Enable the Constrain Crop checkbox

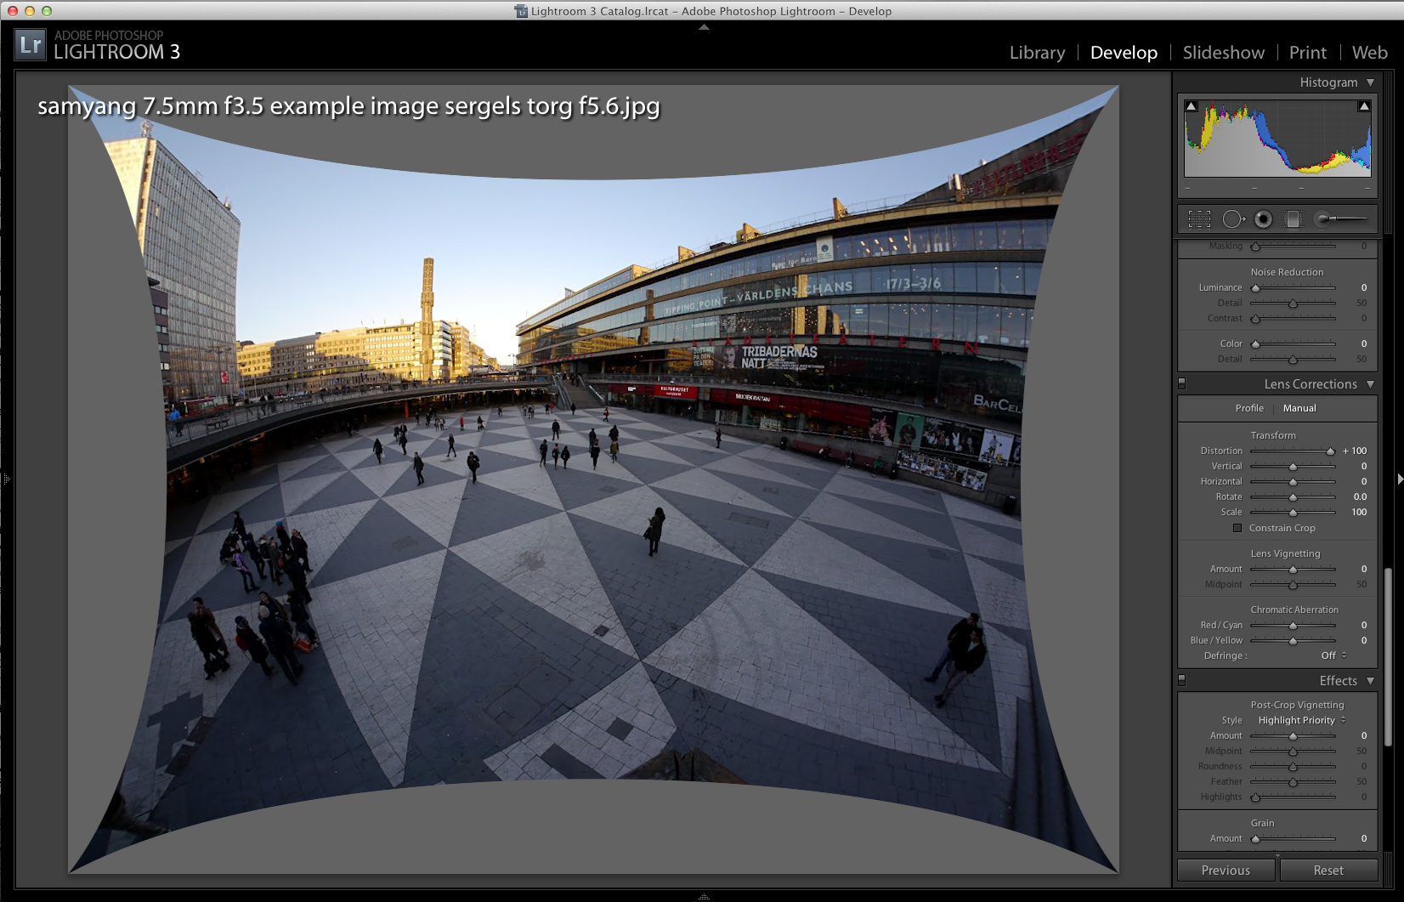pos(1237,528)
